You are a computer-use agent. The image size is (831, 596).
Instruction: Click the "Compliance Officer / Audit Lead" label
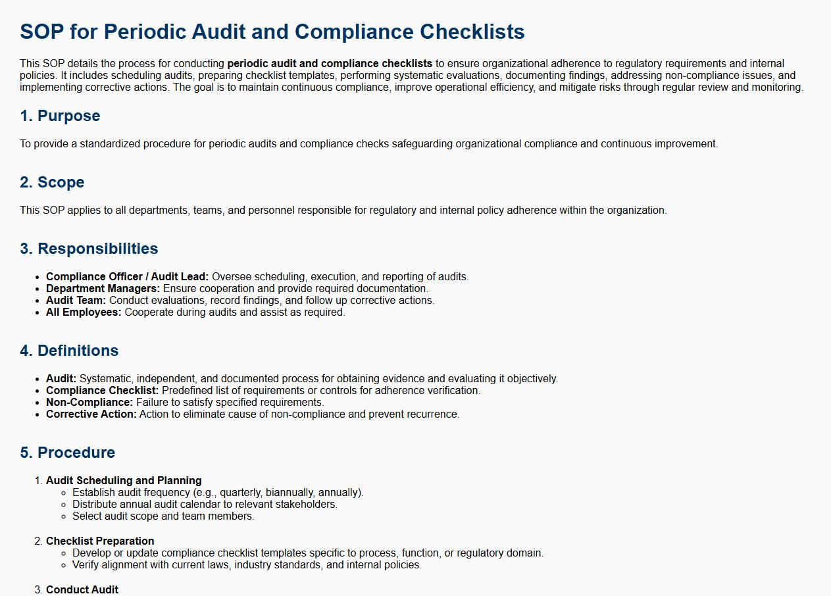coord(127,277)
